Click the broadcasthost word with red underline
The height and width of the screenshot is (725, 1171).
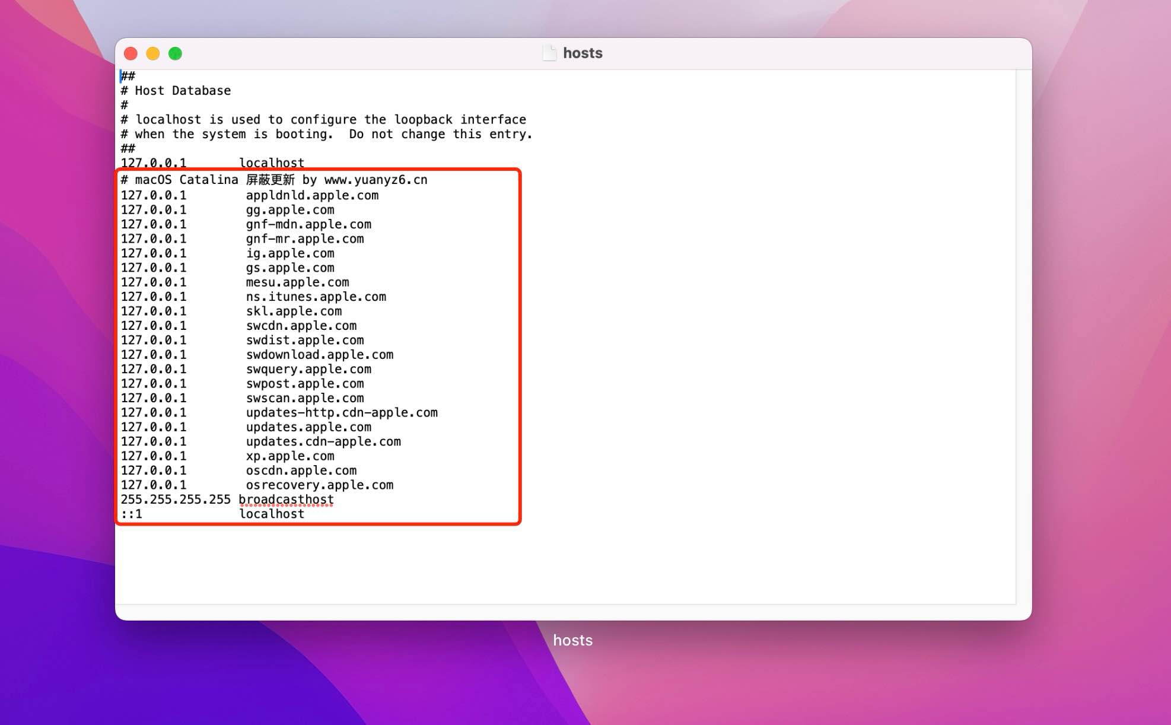285,499
